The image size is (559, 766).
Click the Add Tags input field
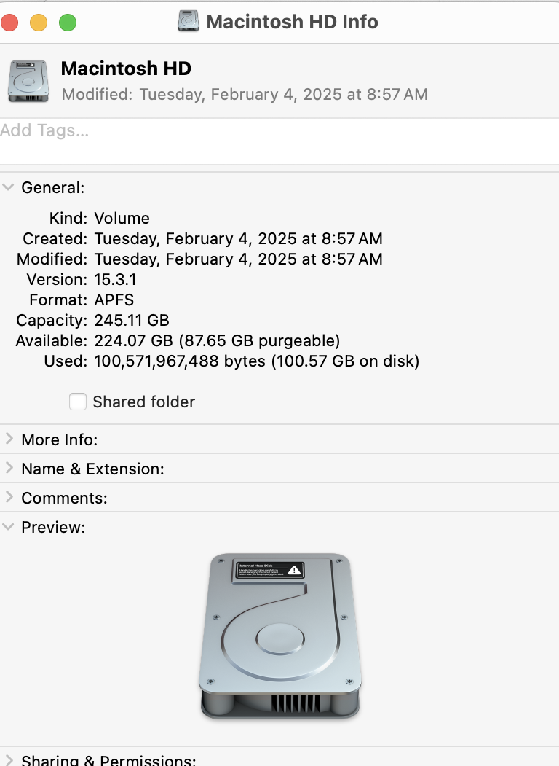[x=279, y=141]
